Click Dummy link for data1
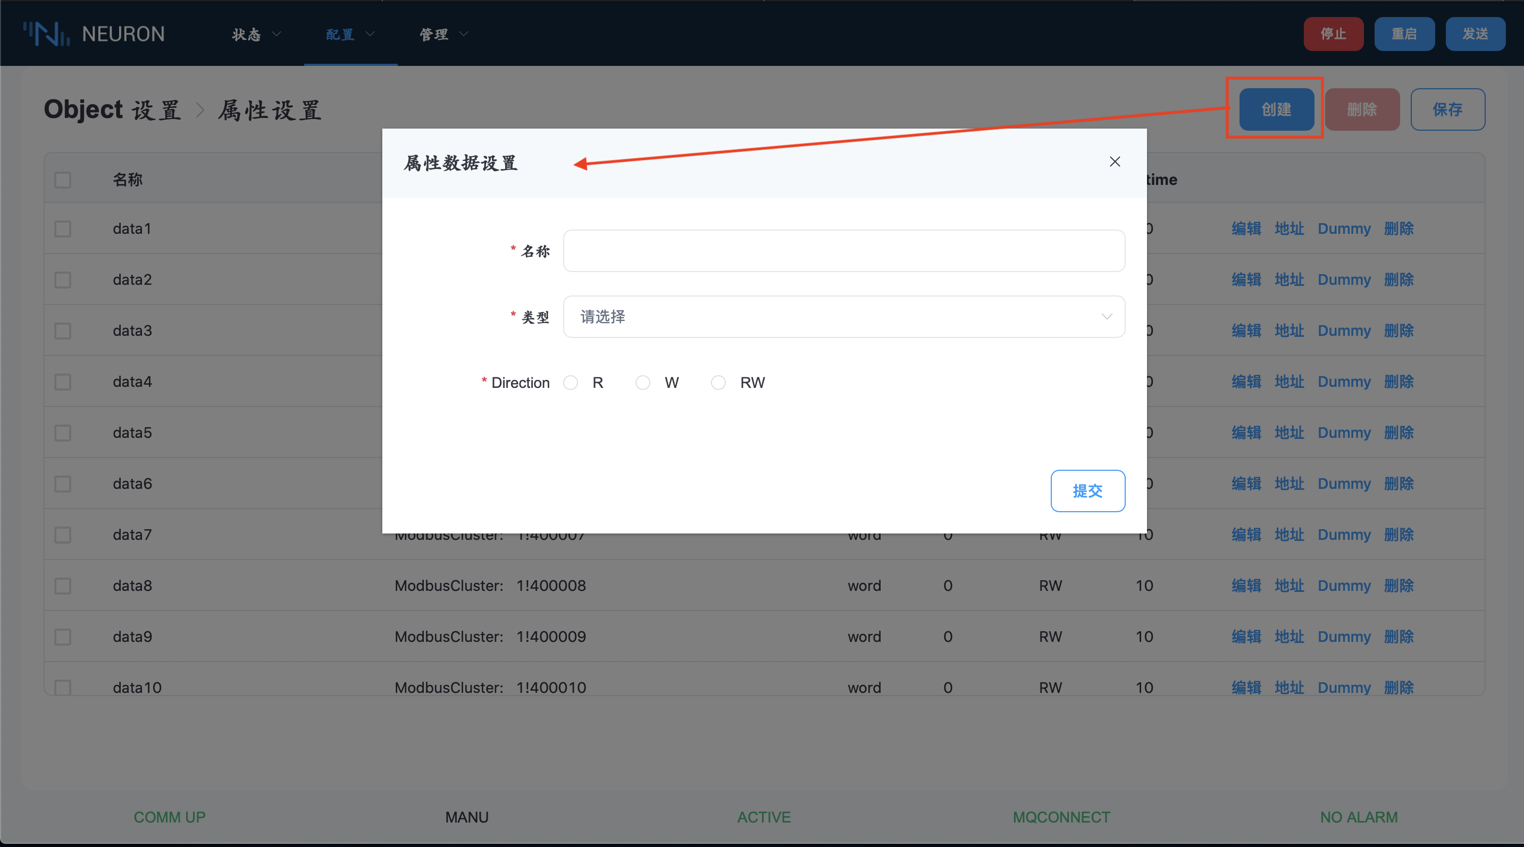The image size is (1524, 847). pos(1344,228)
